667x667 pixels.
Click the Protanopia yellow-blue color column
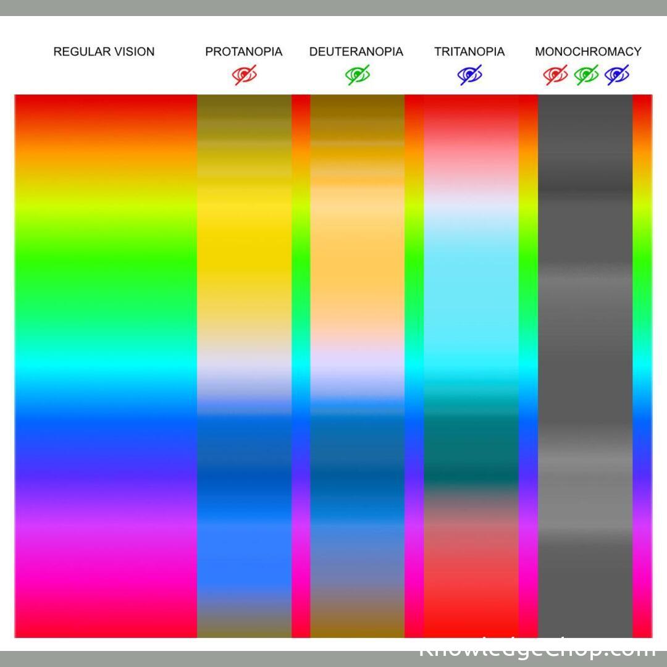tap(244, 366)
